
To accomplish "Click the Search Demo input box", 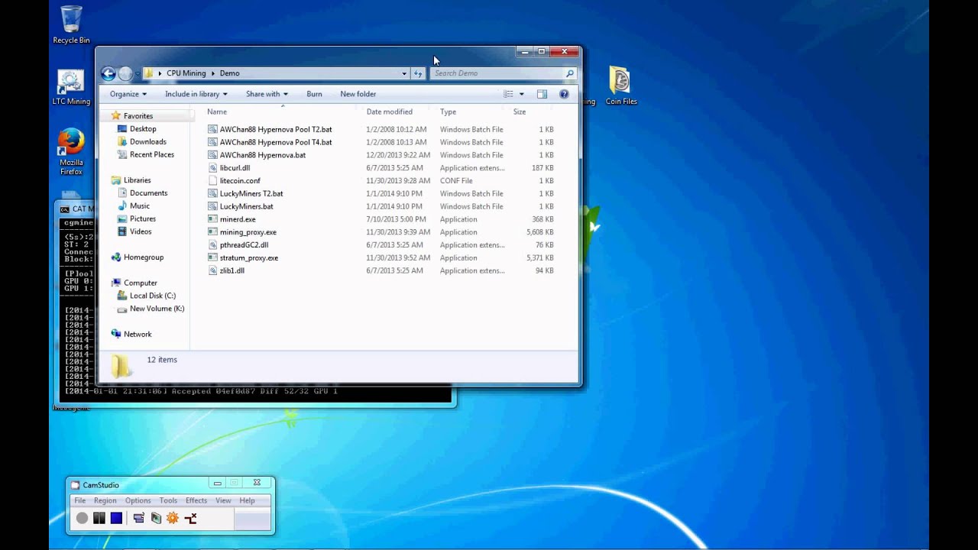I will 497,73.
